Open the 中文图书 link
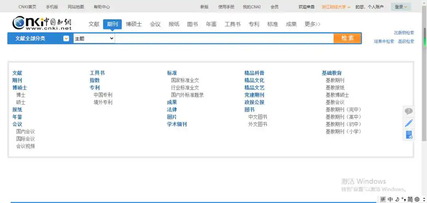The image size is (427, 203). click(x=258, y=117)
